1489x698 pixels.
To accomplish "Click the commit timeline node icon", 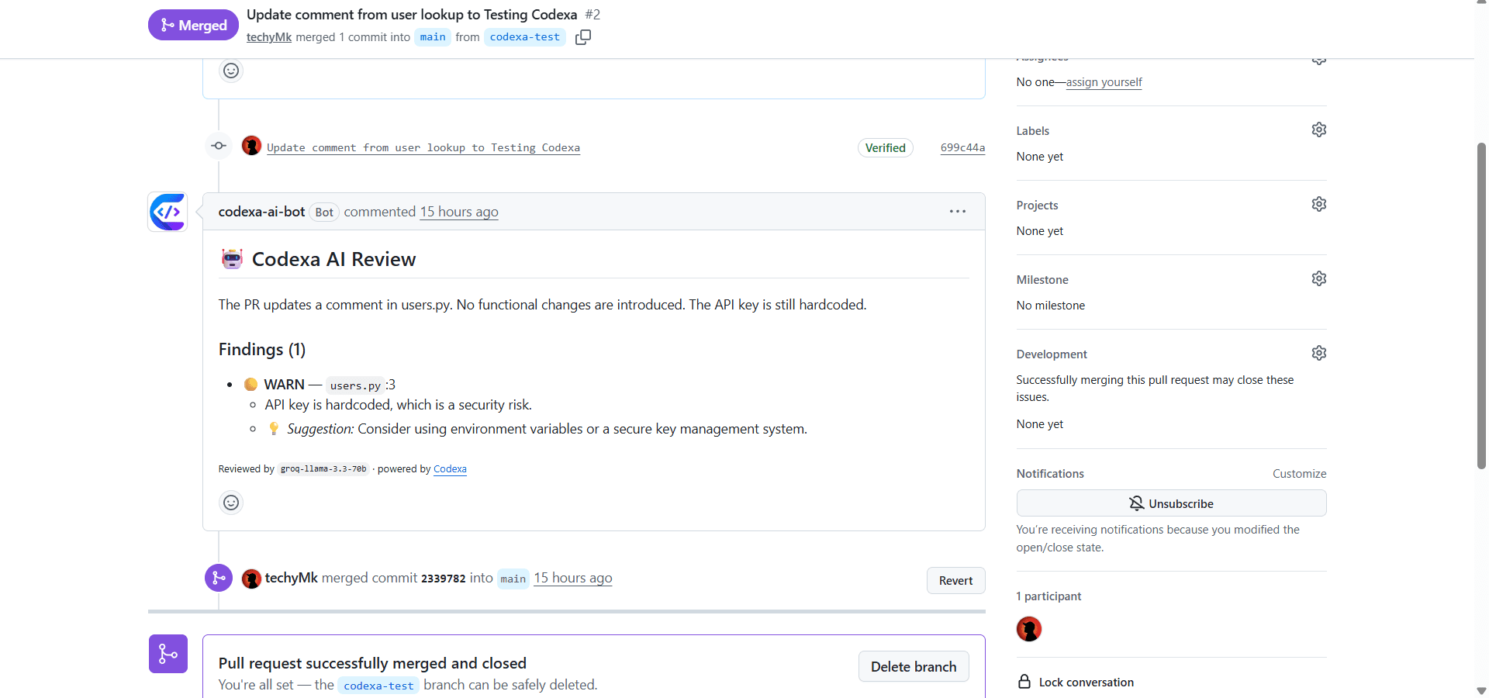I will [219, 146].
